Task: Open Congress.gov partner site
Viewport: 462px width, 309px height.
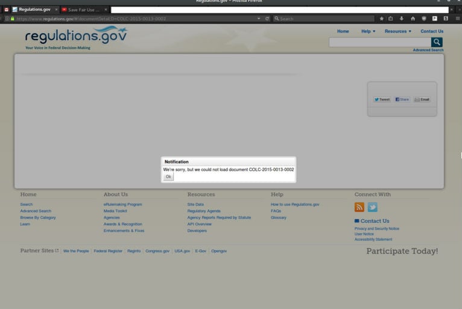Action: 157,251
